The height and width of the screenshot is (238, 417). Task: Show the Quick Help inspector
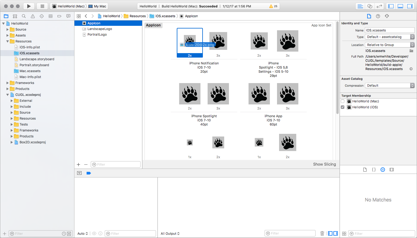pyautogui.click(x=378, y=16)
